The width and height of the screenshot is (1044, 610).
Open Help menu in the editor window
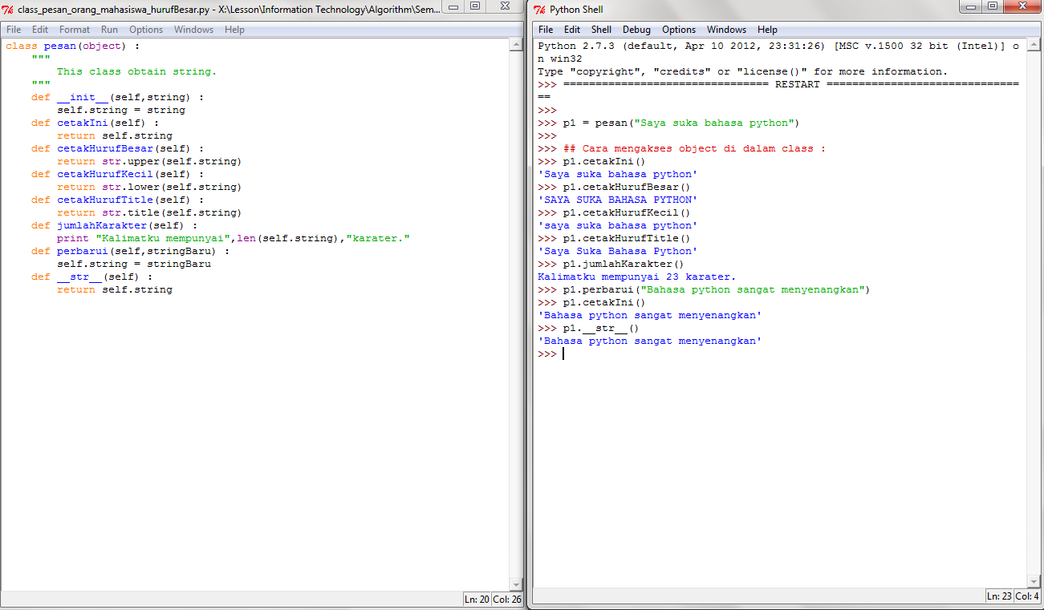point(234,30)
